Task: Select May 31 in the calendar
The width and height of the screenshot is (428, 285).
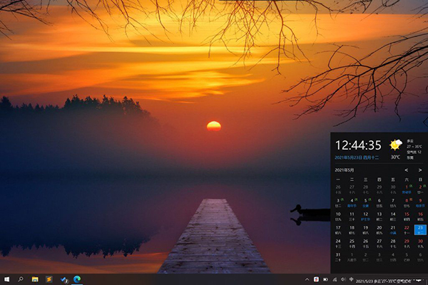Action: tap(338, 256)
